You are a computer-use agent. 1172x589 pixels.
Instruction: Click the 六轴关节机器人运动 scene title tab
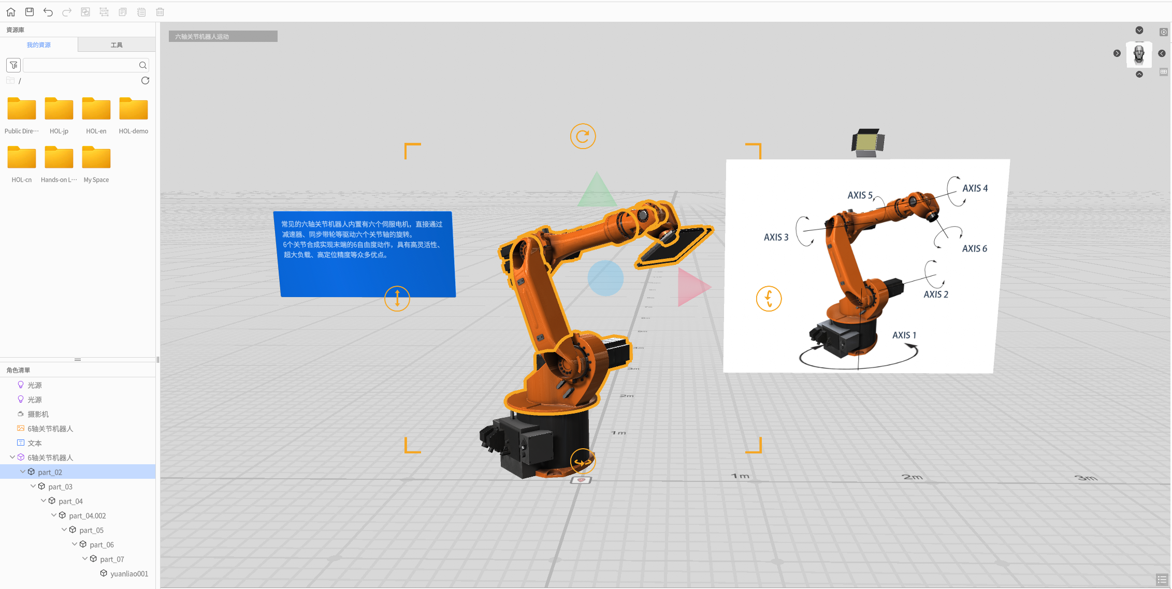click(x=223, y=36)
